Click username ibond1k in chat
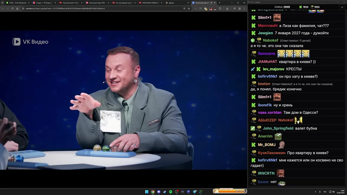The width and height of the screenshot is (347, 195). [265, 105]
